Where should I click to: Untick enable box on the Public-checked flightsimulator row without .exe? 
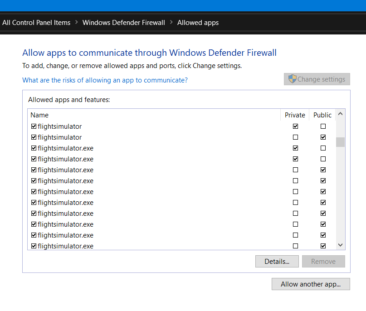[x=34, y=137]
